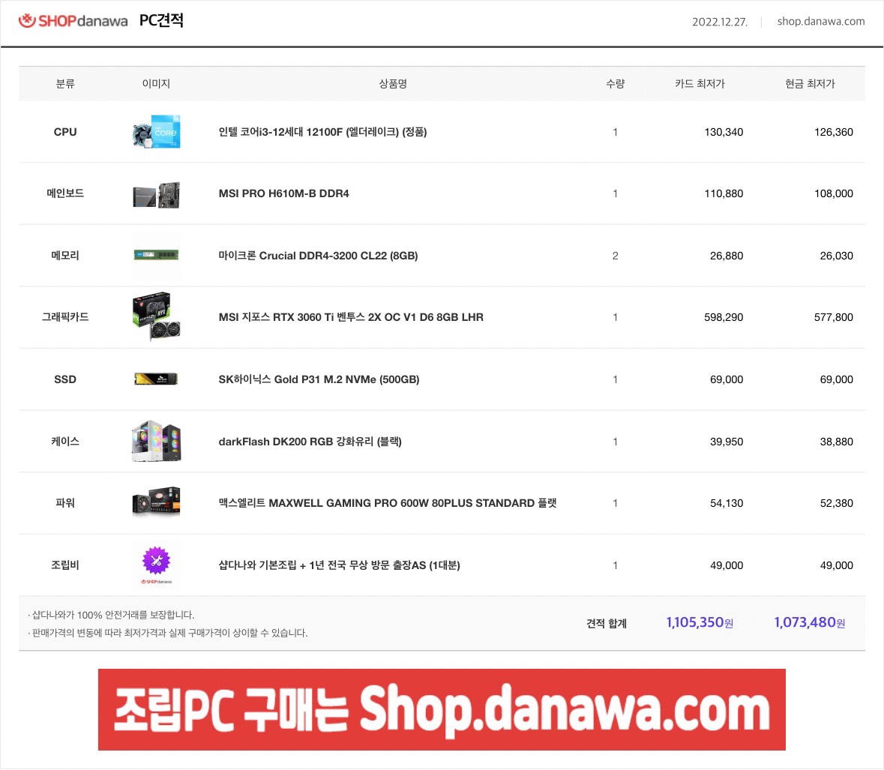Click the price fluctuation disclaimer notice

click(167, 633)
